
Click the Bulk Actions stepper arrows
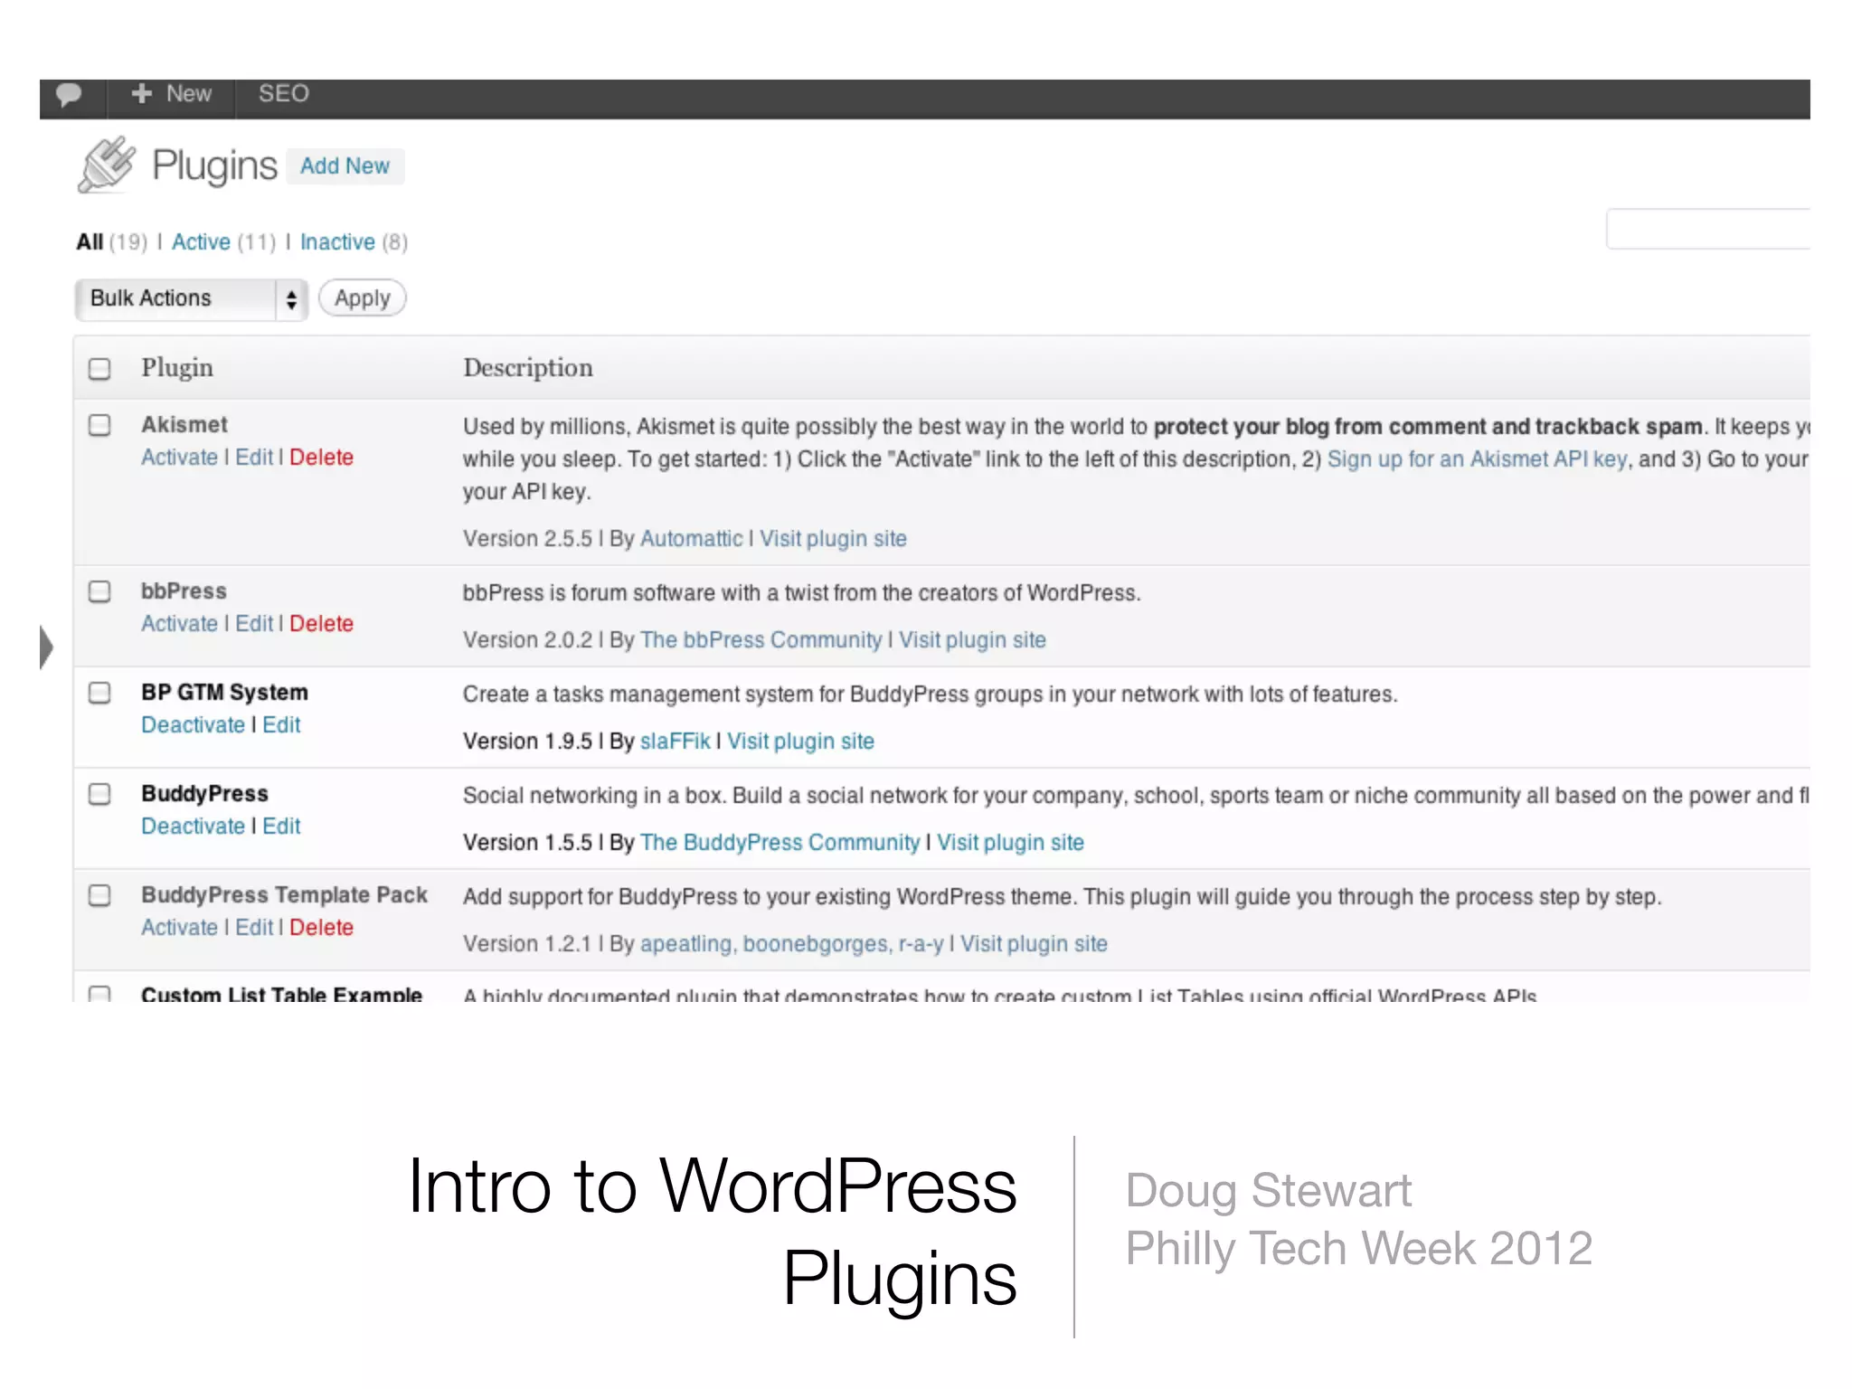pos(291,299)
